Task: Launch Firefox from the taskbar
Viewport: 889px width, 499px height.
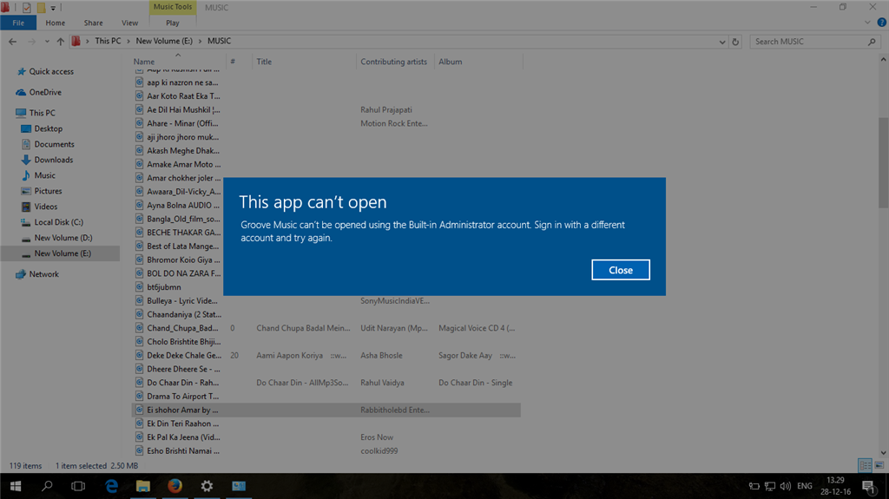Action: click(x=175, y=486)
